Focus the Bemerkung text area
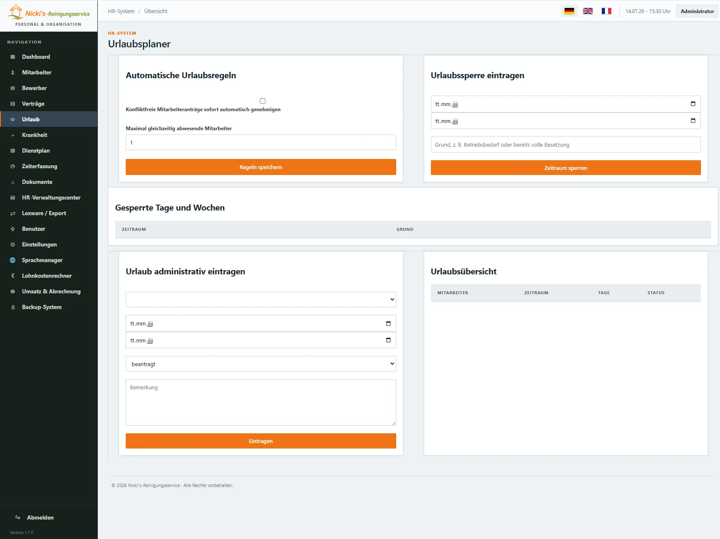The height and width of the screenshot is (539, 720). (x=261, y=402)
